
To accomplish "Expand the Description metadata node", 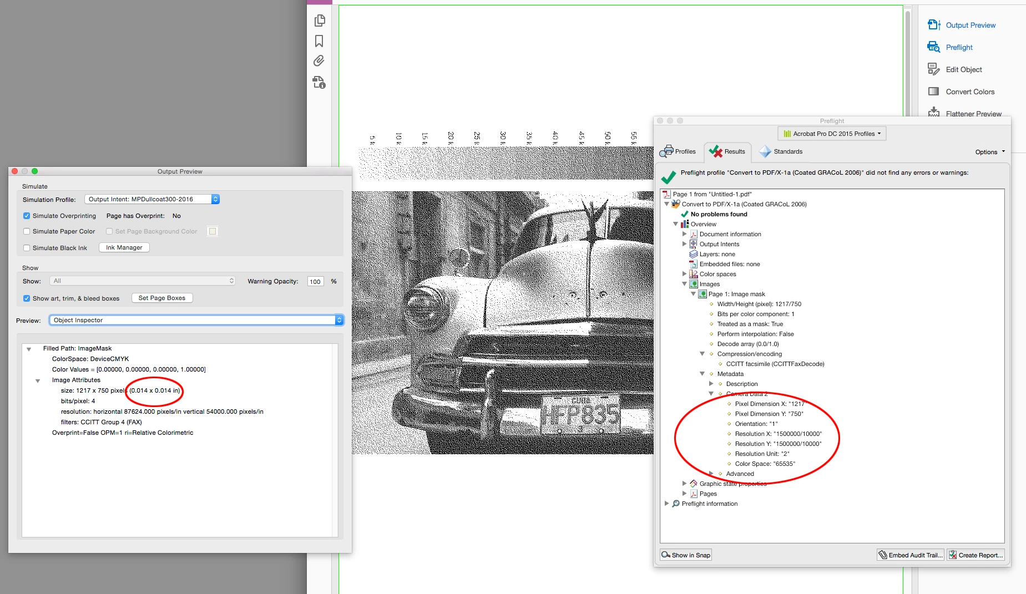I will tap(711, 384).
